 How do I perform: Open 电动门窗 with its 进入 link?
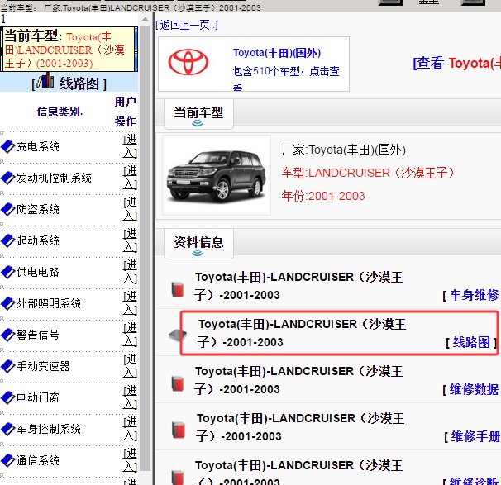coord(130,397)
